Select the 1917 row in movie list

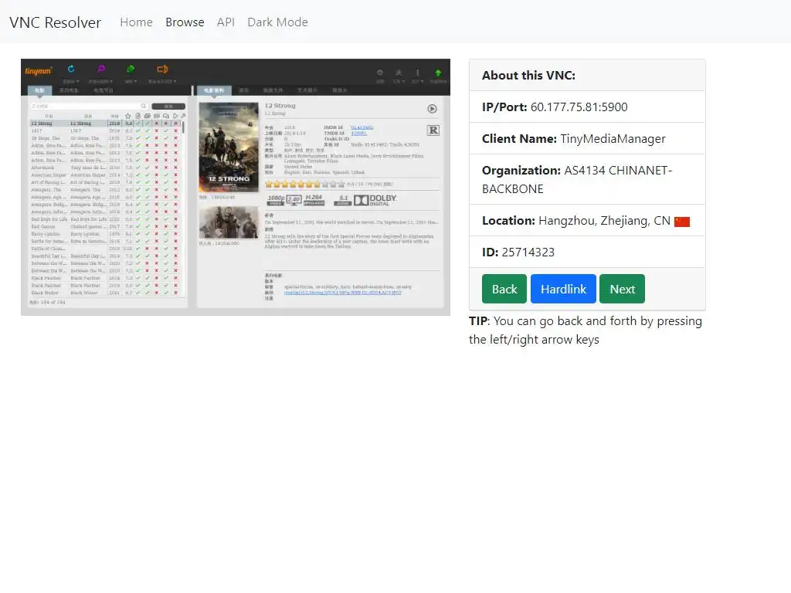point(105,130)
